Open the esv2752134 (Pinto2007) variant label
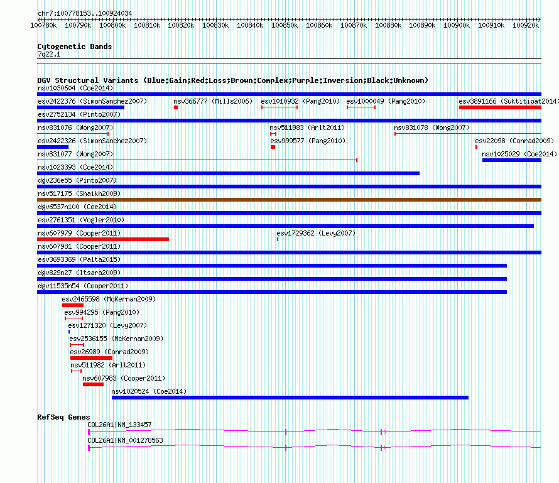This screenshot has width=559, height=483. click(x=79, y=114)
